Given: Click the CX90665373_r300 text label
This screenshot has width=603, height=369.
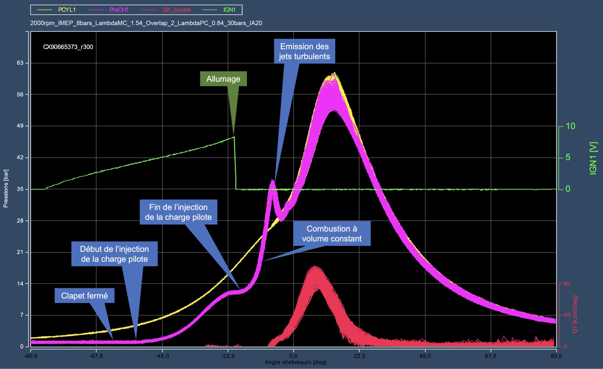Looking at the screenshot, I should click(x=68, y=47).
